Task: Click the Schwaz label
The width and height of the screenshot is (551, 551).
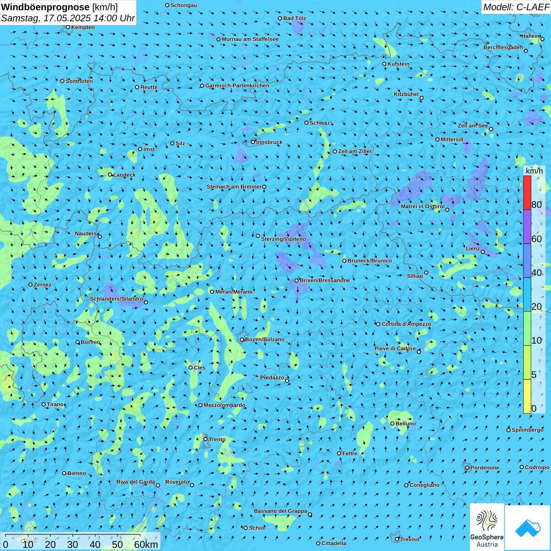Action: coord(320,123)
